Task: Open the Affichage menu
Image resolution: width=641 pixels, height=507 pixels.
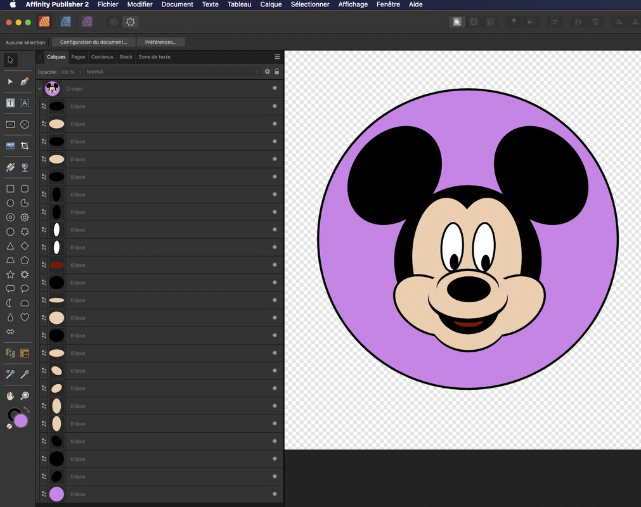Action: click(x=353, y=4)
